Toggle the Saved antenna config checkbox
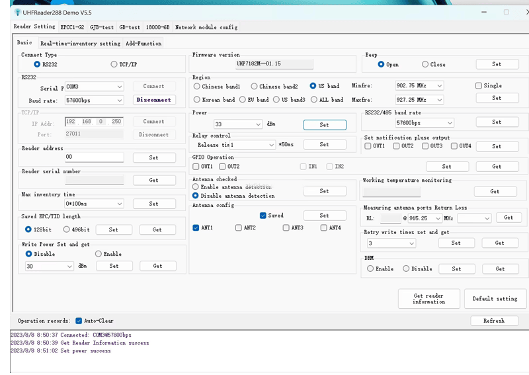Screen dimensions: 529x375 [272, 216]
